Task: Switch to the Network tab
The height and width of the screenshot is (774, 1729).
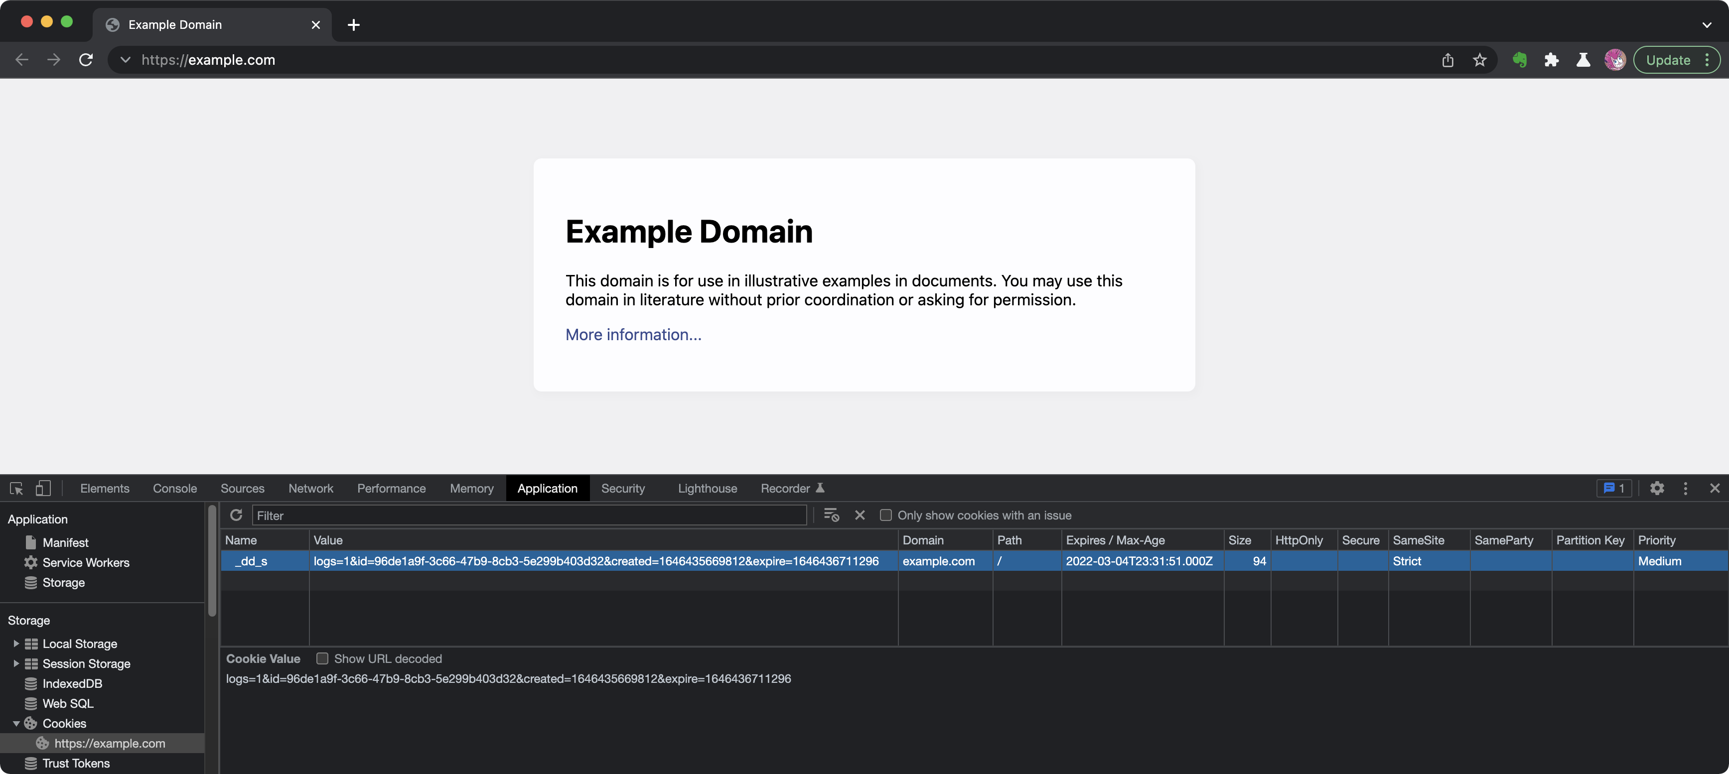Action: click(310, 487)
